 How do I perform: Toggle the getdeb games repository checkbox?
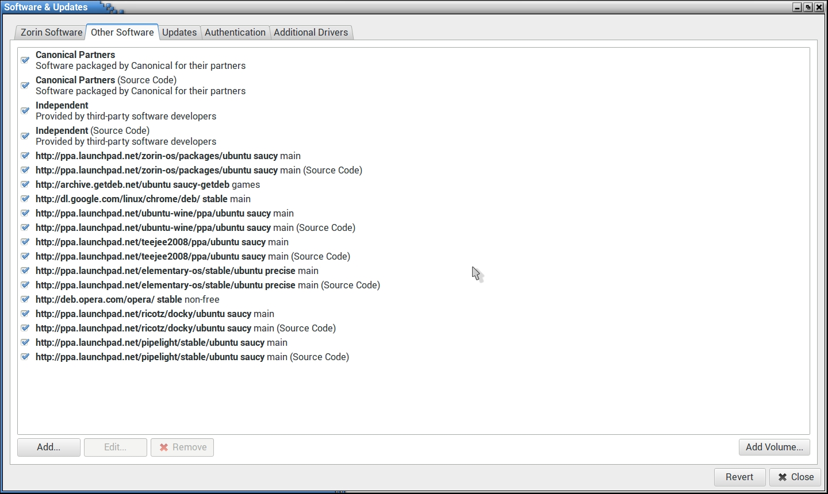[x=25, y=184]
